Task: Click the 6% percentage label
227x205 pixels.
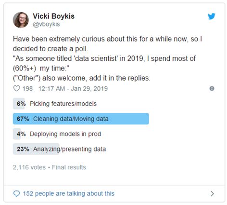Action: click(21, 104)
